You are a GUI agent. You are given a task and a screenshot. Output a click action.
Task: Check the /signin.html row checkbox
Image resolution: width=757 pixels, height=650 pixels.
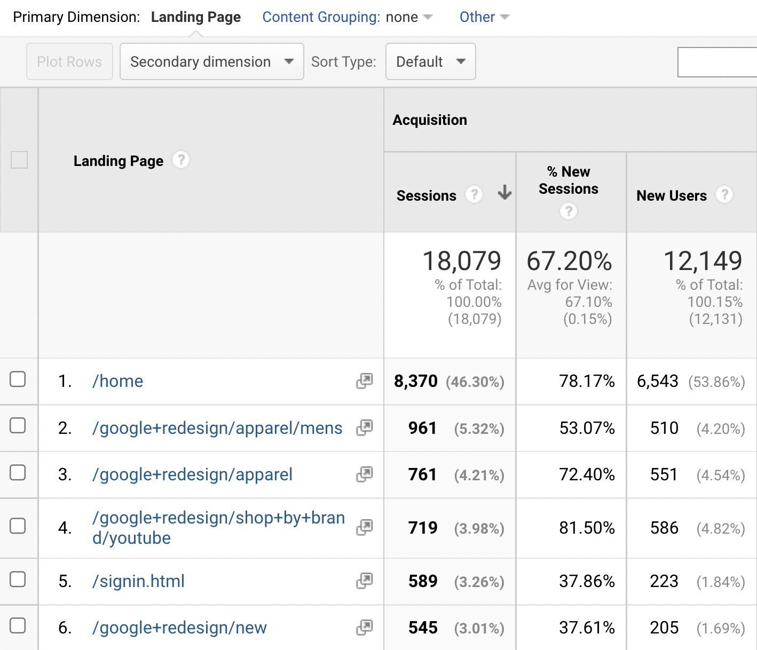tap(18, 579)
